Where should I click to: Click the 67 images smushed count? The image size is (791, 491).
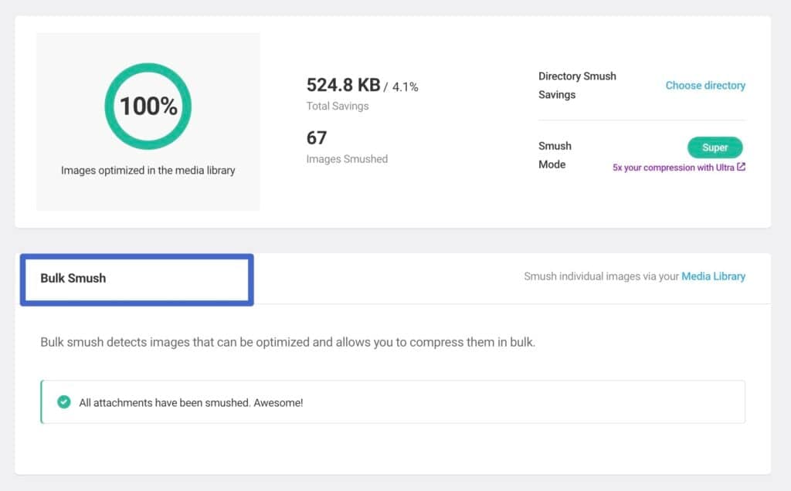point(317,138)
